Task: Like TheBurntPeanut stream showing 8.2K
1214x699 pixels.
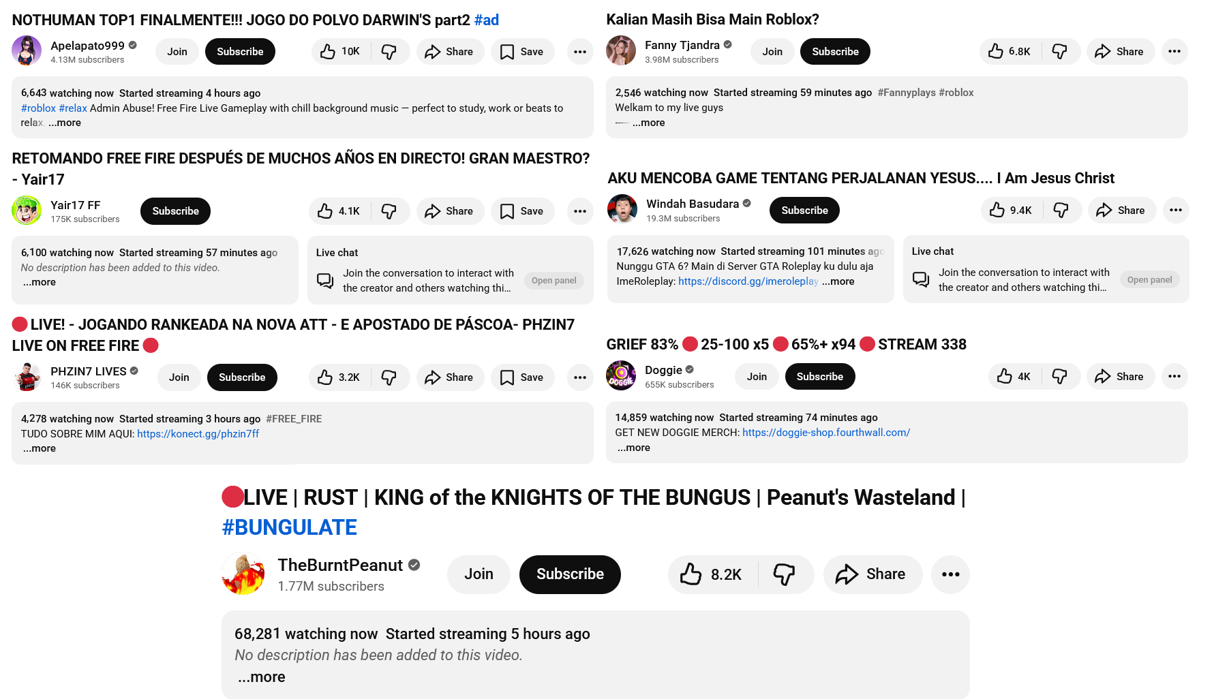Action: pos(712,574)
